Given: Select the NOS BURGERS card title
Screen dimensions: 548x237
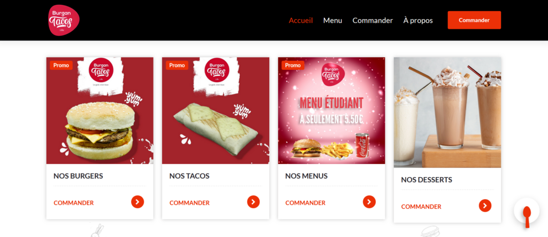Looking at the screenshot, I should click(x=78, y=176).
